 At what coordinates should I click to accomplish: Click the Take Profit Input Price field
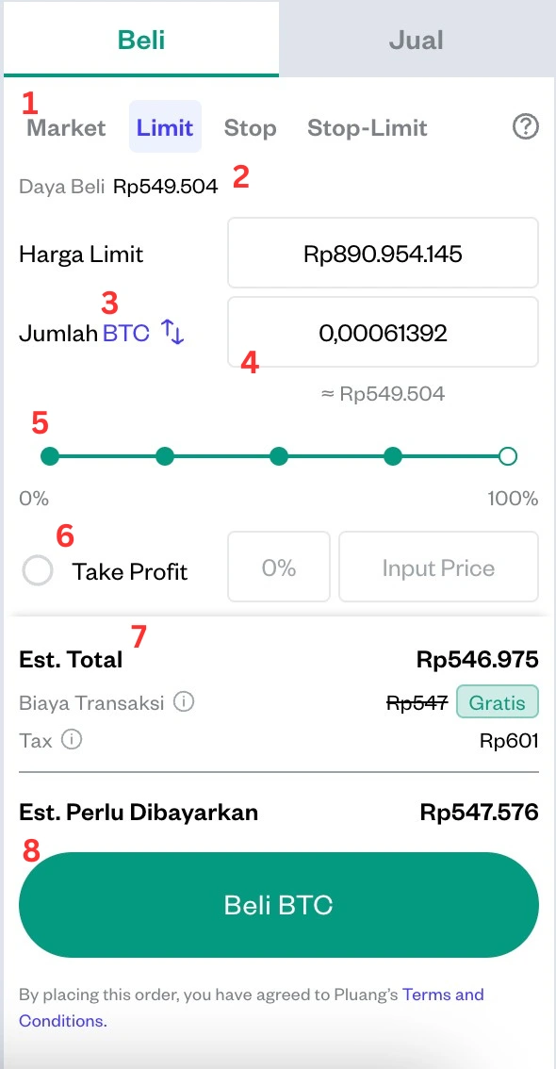click(x=437, y=567)
